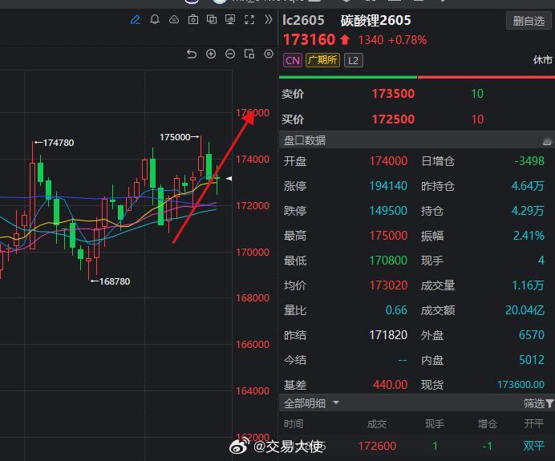The height and width of the screenshot is (461, 555).
Task: Click 外盘 value 6570
Action: coord(532,335)
